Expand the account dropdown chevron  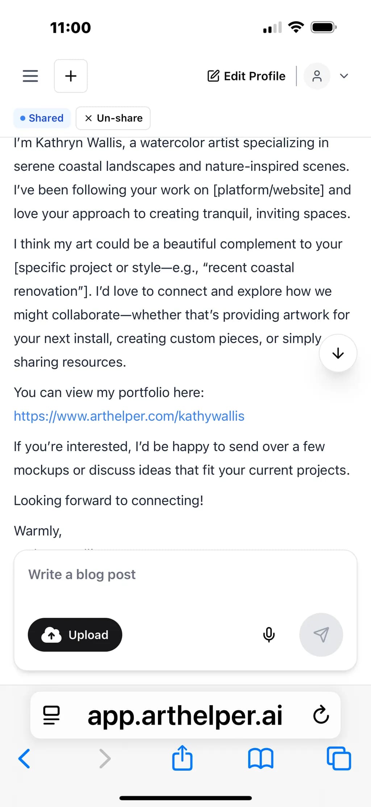point(344,76)
